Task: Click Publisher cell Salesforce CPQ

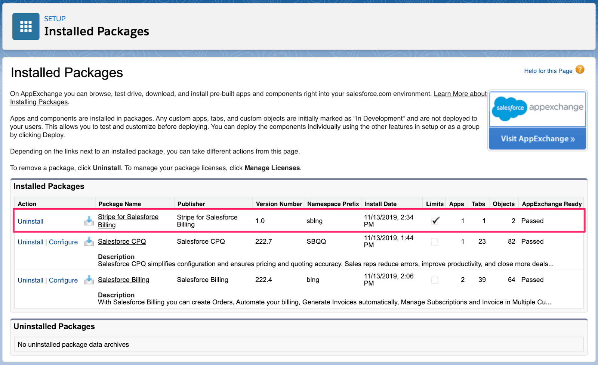Action: [201, 241]
